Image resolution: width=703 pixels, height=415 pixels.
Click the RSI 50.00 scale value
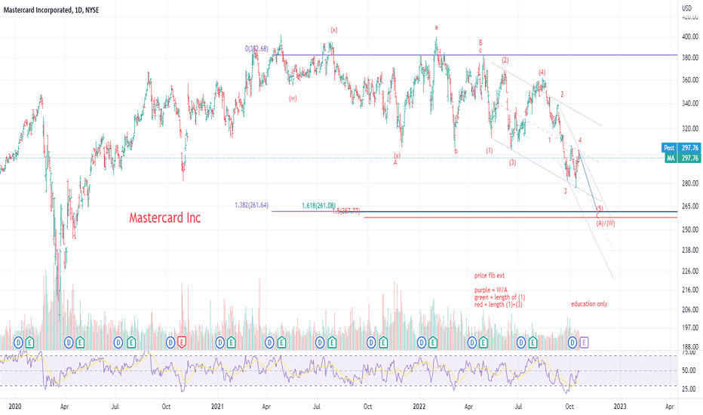[x=689, y=370]
